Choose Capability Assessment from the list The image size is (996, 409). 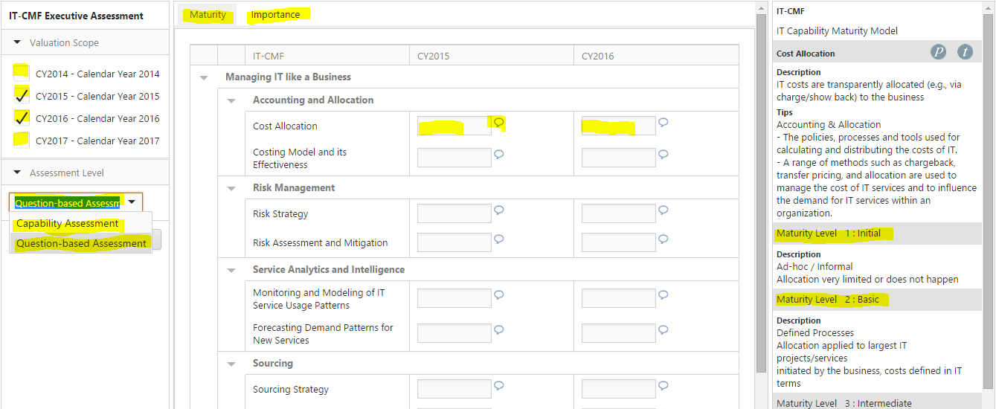coord(68,223)
